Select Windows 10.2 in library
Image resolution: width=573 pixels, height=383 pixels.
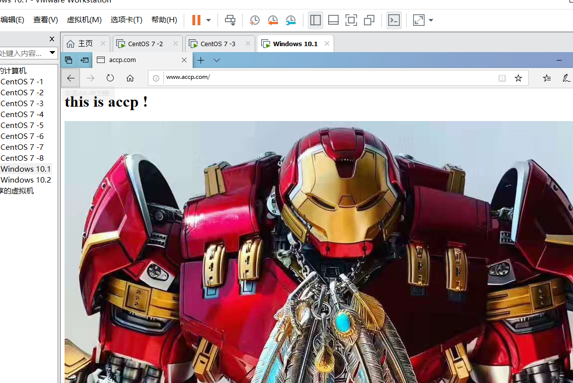point(26,180)
